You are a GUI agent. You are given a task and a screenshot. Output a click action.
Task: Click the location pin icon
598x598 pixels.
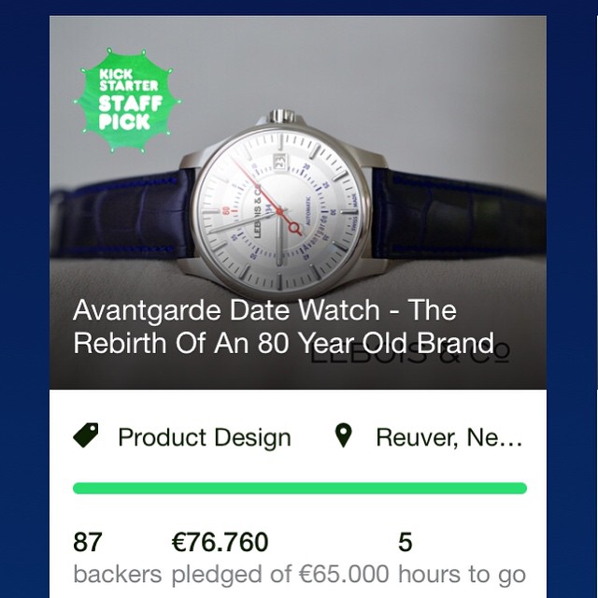click(343, 435)
